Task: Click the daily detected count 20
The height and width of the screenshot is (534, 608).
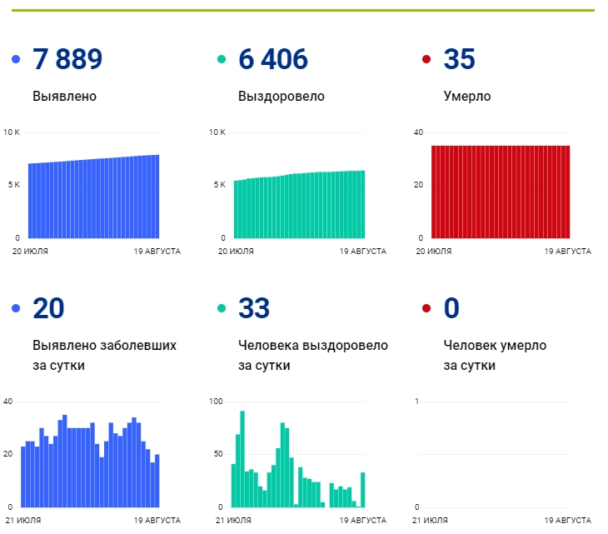Action: tap(48, 308)
